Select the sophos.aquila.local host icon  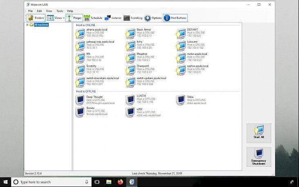pos(180,70)
